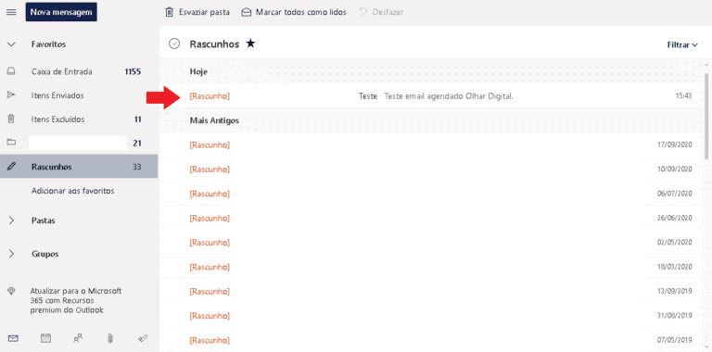Click Adicionar aos favoritos link
The image size is (712, 352).
click(72, 191)
